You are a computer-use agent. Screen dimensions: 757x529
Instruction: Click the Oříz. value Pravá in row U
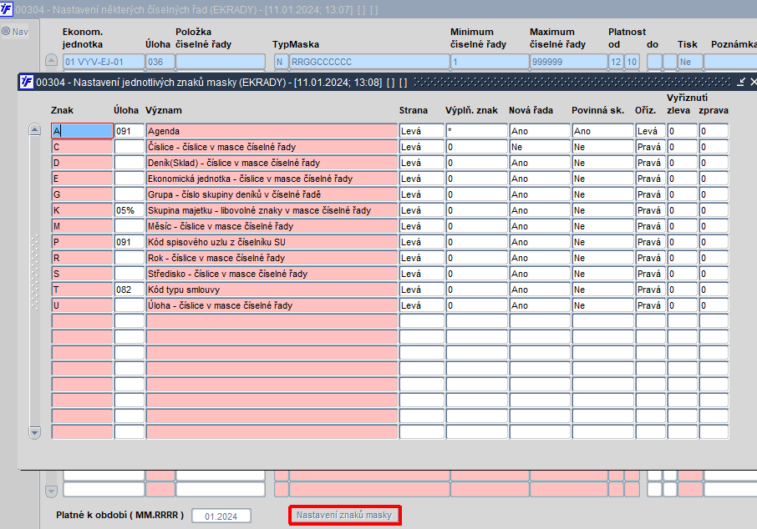[x=650, y=305]
